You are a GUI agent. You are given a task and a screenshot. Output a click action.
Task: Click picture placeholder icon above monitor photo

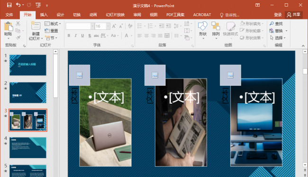coord(230,75)
